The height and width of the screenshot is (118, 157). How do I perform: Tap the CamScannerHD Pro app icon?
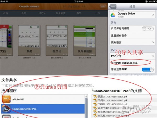click(x=6, y=109)
